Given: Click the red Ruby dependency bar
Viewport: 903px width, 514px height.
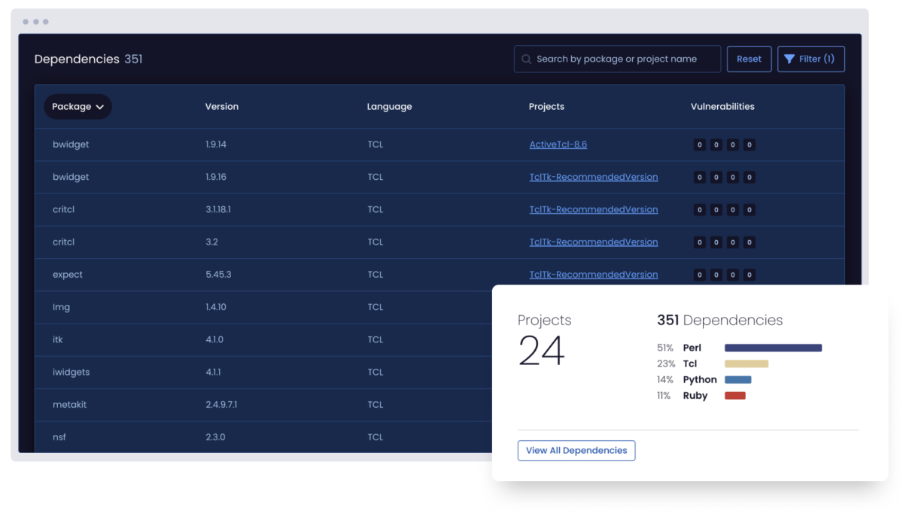Looking at the screenshot, I should point(734,396).
